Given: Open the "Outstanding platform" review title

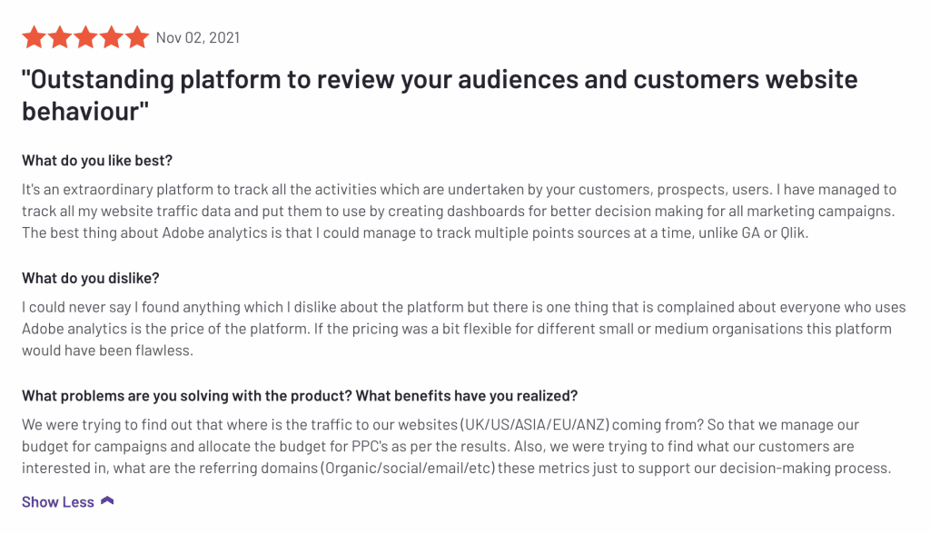Looking at the screenshot, I should pyautogui.click(x=439, y=80).
